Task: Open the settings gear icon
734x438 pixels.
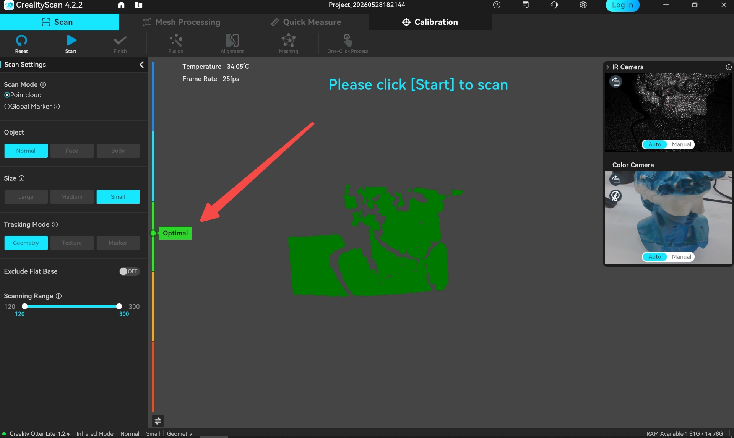Action: pyautogui.click(x=583, y=5)
